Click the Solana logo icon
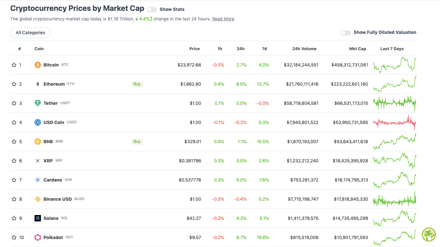The height and width of the screenshot is (247, 440). [x=38, y=218]
